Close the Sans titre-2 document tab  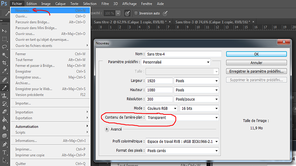(x=170, y=22)
